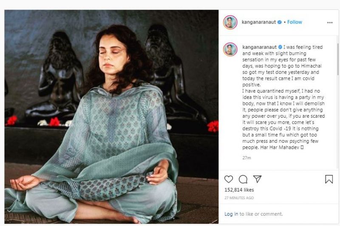Click verified badge in post header
Viewport: 340px width, 226px height.
tap(279, 22)
